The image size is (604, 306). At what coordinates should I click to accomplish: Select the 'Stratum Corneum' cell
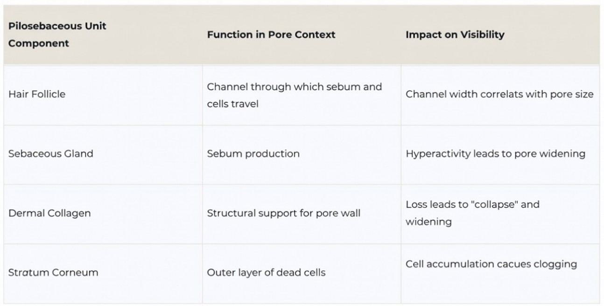point(103,273)
